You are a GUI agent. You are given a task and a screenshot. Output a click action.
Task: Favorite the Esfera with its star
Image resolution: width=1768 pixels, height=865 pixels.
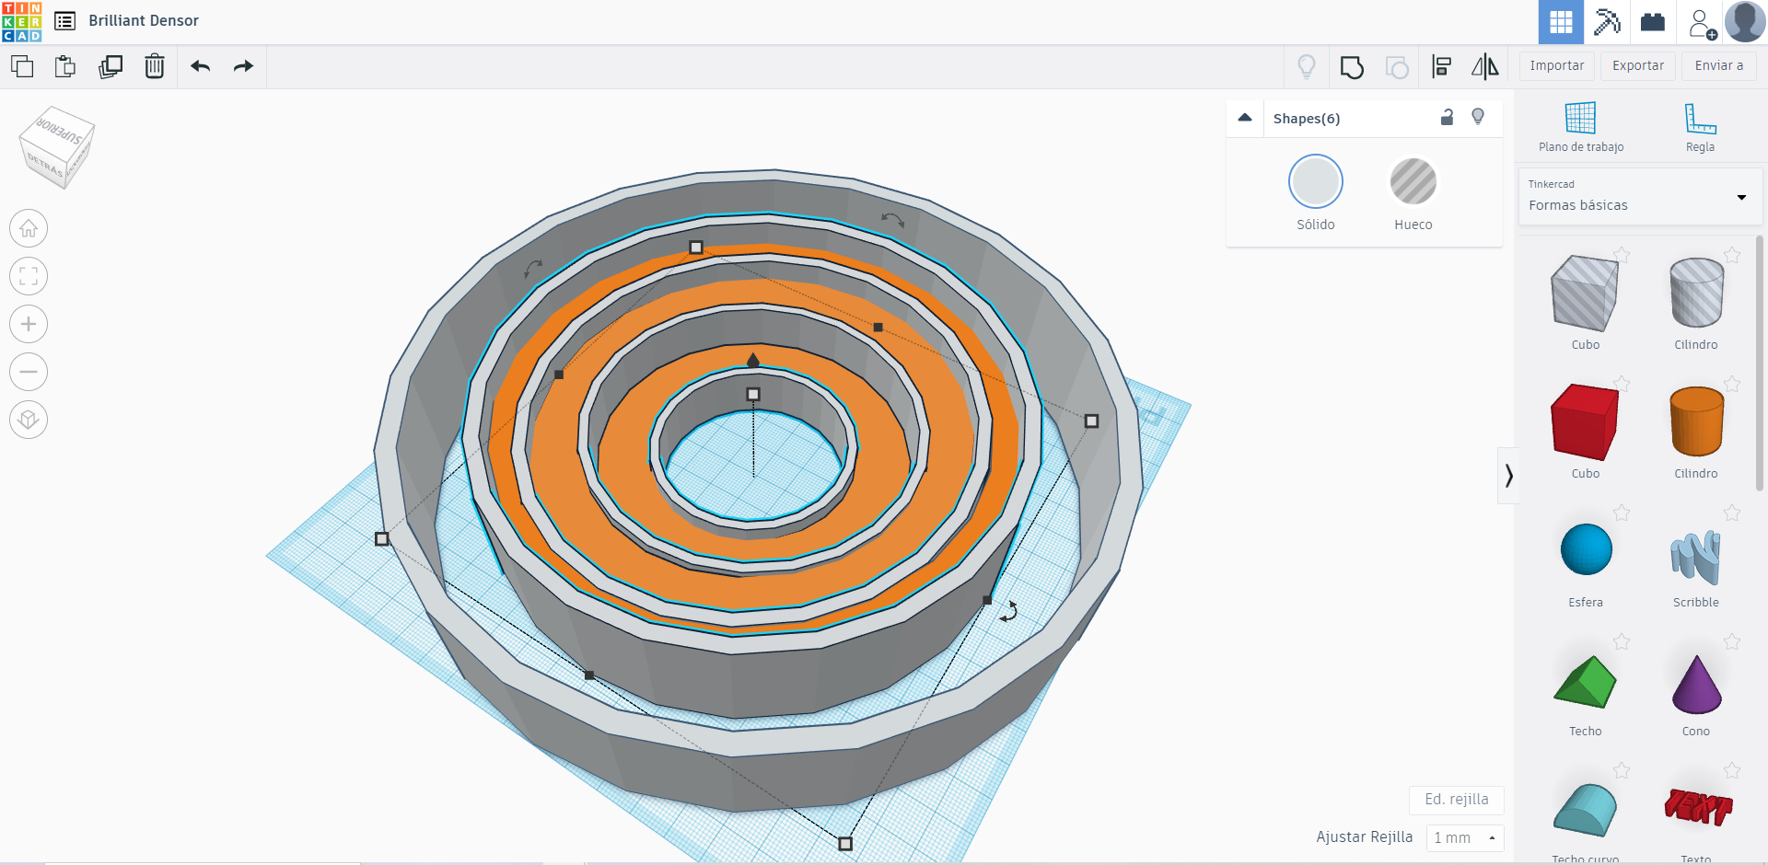tap(1622, 513)
